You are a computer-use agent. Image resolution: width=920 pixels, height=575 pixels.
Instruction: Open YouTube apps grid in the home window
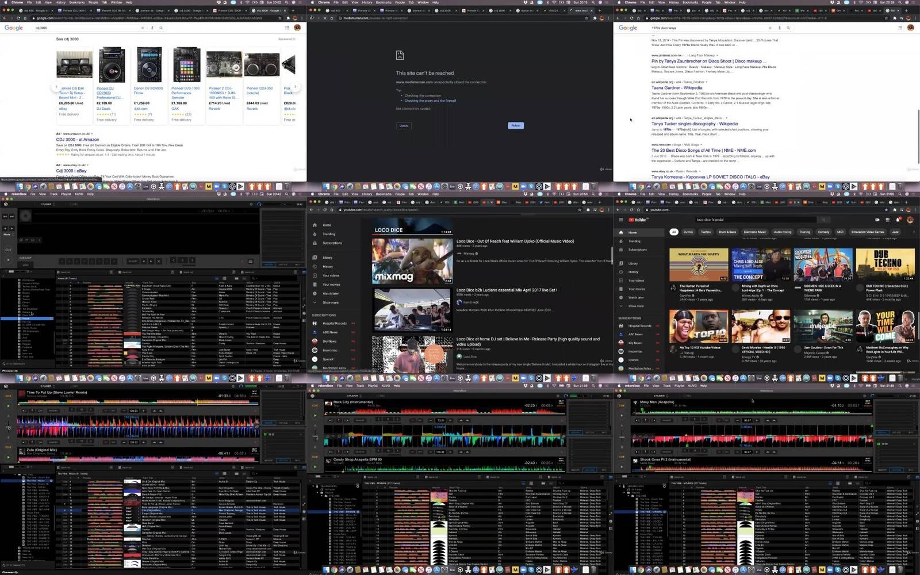point(888,220)
